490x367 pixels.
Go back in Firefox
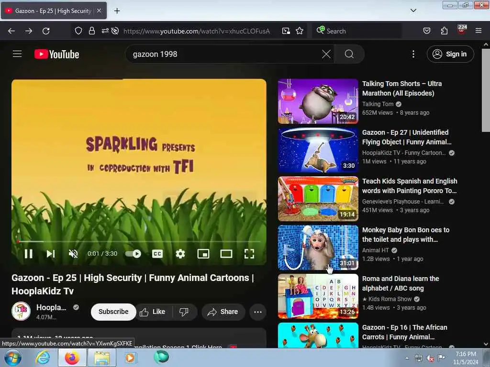click(x=11, y=31)
